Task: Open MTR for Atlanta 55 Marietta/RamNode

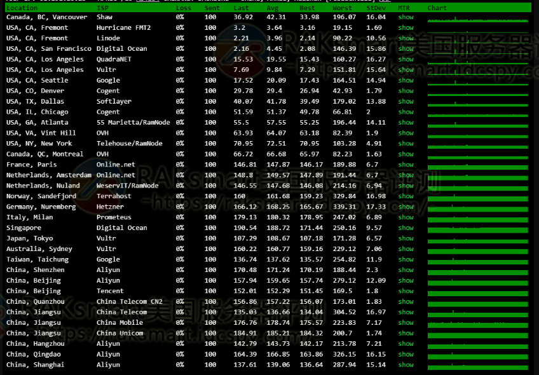Action: pyautogui.click(x=406, y=123)
